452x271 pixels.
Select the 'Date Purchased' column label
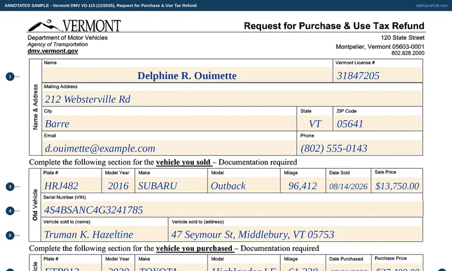[x=346, y=259]
